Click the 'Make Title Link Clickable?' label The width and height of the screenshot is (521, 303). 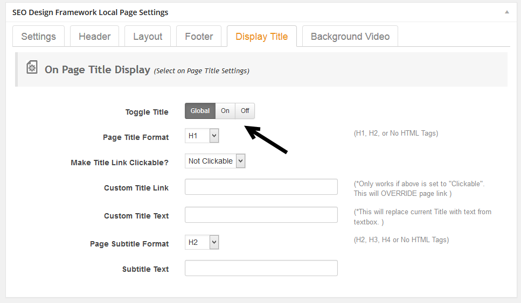pos(120,163)
